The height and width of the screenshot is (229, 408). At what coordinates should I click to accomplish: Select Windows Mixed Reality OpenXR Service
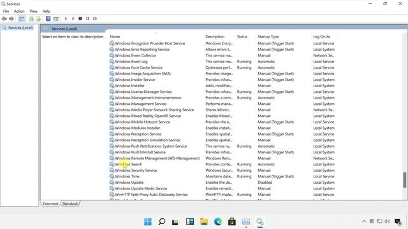(x=148, y=116)
